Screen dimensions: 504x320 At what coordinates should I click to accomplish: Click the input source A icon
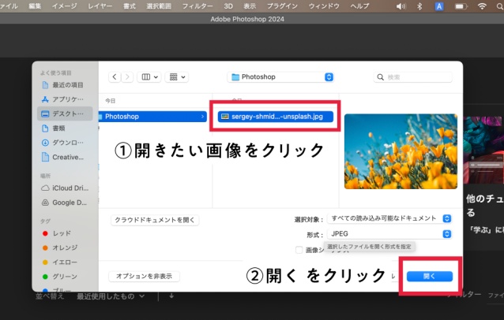439,6
